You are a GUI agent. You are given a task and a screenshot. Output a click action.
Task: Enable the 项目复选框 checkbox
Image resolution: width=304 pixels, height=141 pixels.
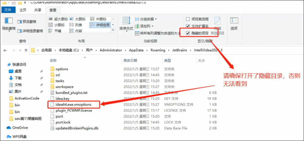pos(188,19)
